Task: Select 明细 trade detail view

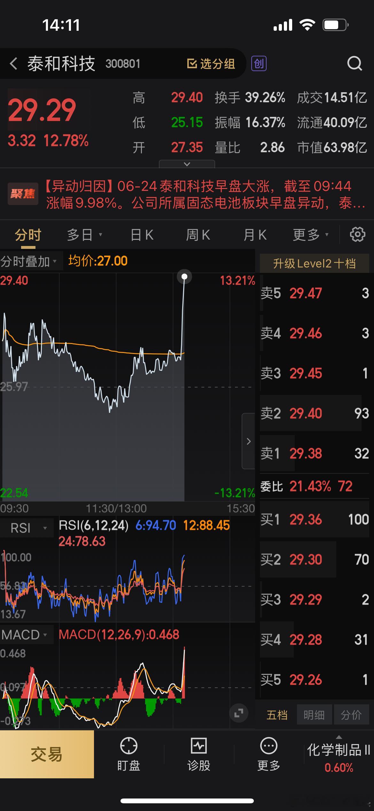Action: [314, 715]
